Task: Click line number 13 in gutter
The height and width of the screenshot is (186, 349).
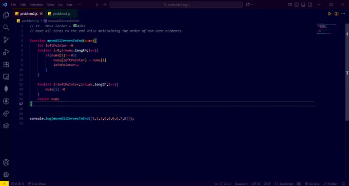Action: tap(21, 84)
